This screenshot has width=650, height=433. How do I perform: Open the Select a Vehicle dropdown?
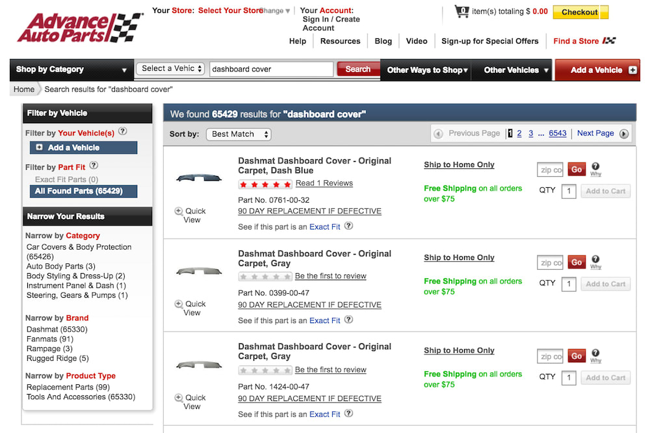point(171,69)
